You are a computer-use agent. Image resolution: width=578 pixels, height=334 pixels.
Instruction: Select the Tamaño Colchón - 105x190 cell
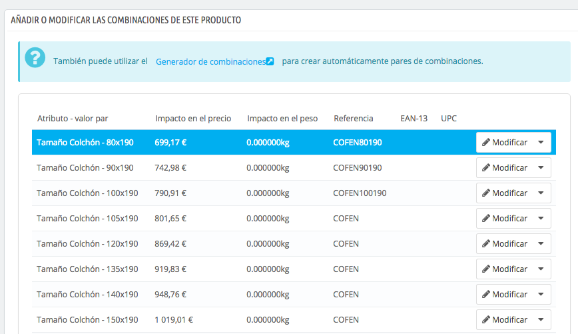pyautogui.click(x=87, y=219)
